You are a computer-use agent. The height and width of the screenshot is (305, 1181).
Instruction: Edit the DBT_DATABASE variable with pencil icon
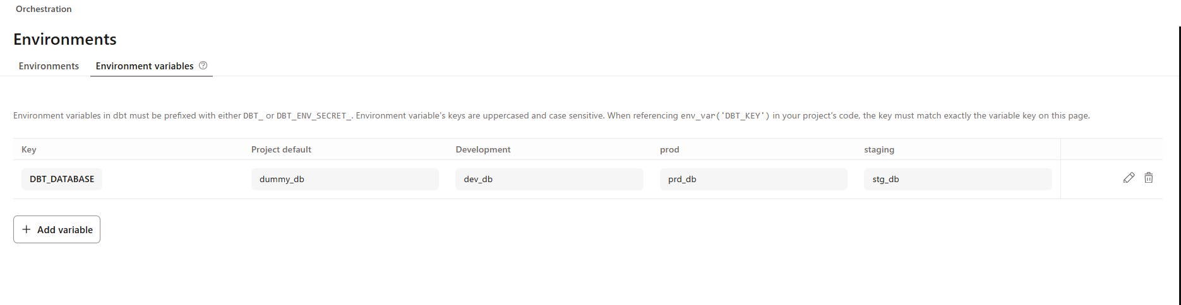pyautogui.click(x=1129, y=178)
